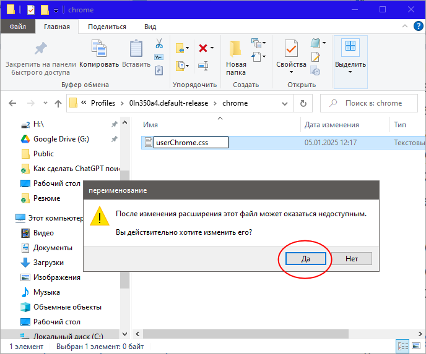Open the Open-with dropdown in ribbon

324,43
